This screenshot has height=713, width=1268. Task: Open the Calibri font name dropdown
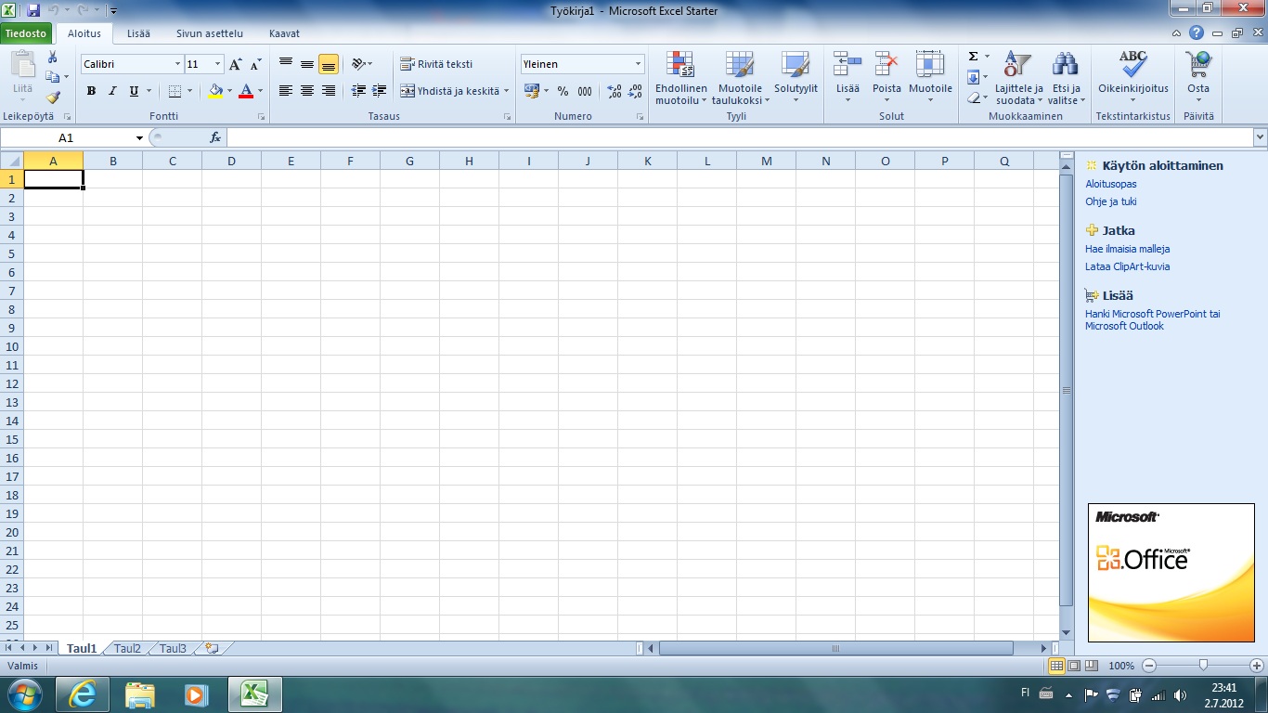(x=177, y=64)
